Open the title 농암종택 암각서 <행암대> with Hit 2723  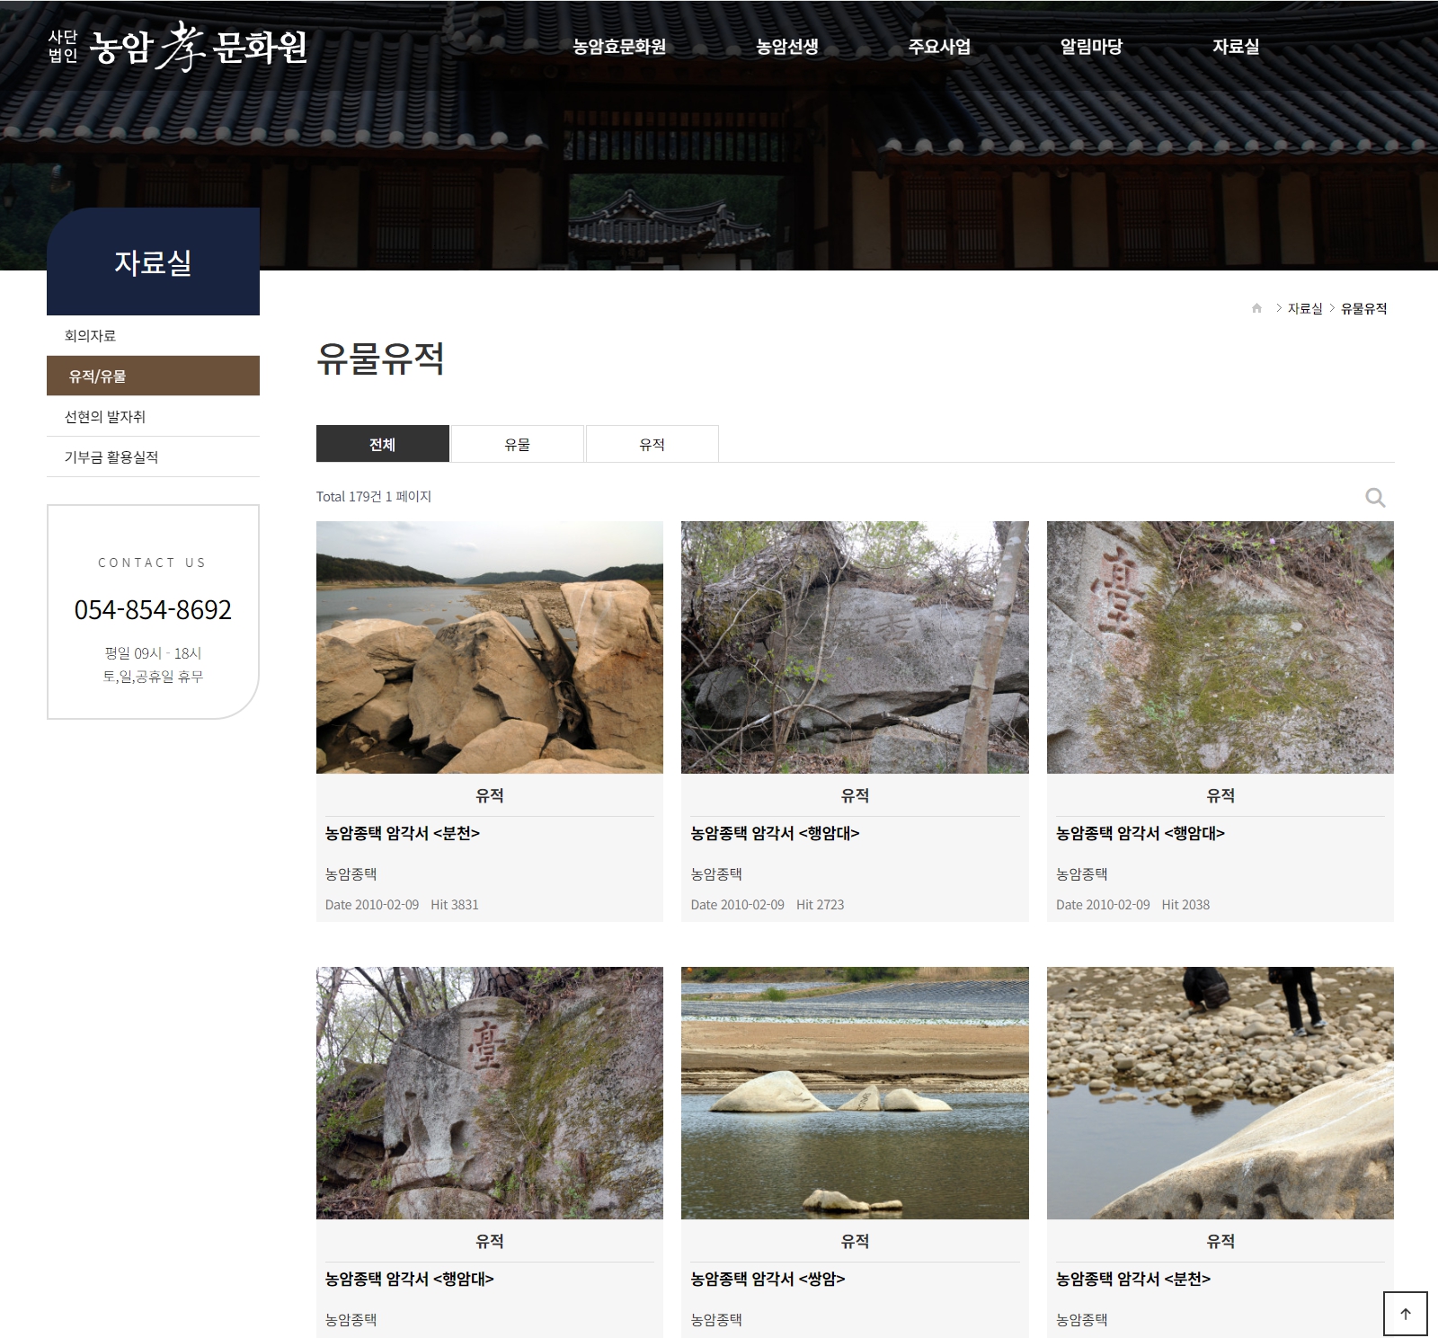coord(775,833)
